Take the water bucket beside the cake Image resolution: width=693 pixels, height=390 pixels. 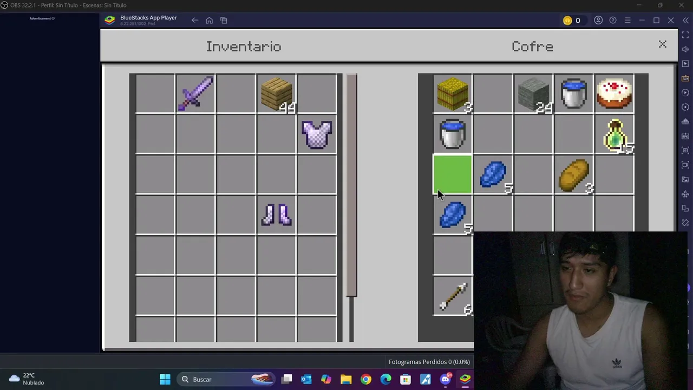pos(574,94)
